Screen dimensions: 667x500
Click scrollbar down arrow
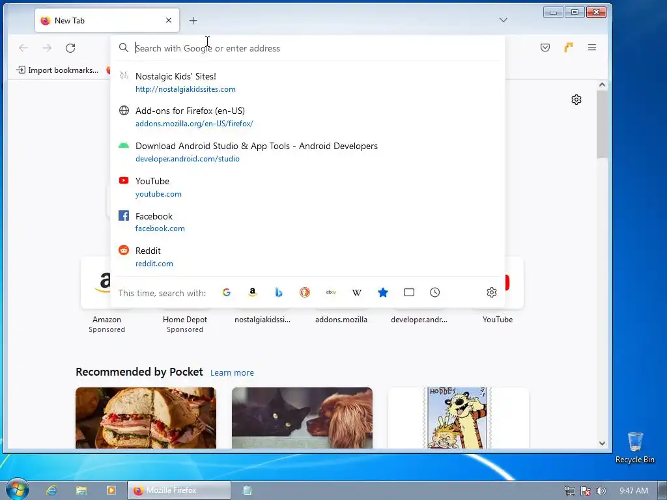602,443
